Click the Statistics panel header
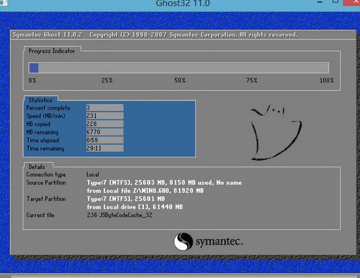This screenshot has width=360, height=278. coord(41,100)
